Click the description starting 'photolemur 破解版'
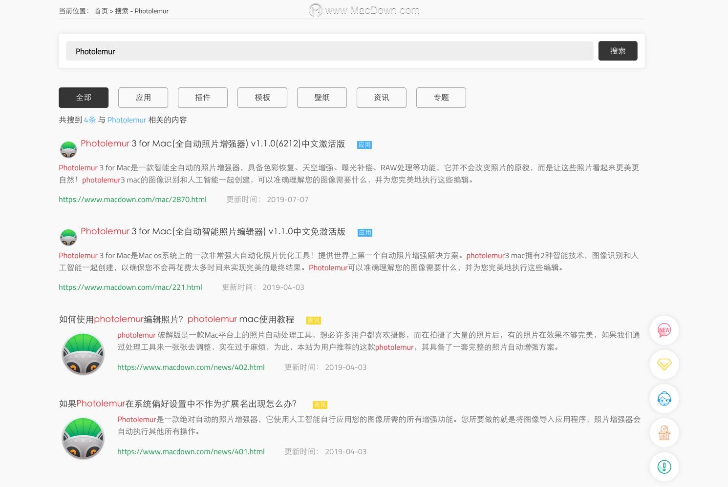The width and height of the screenshot is (728, 487). tap(379, 341)
